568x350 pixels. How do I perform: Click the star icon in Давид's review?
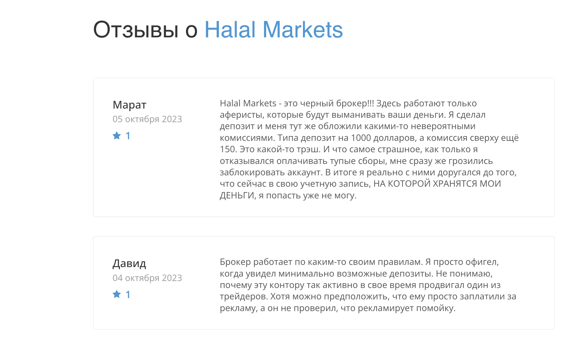pyautogui.click(x=117, y=294)
